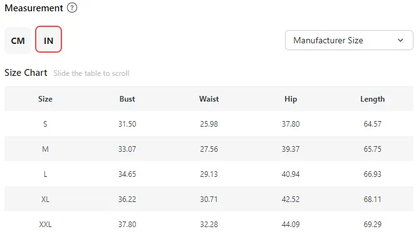Click the Bust column header
The width and height of the screenshot is (416, 239).
(x=127, y=99)
